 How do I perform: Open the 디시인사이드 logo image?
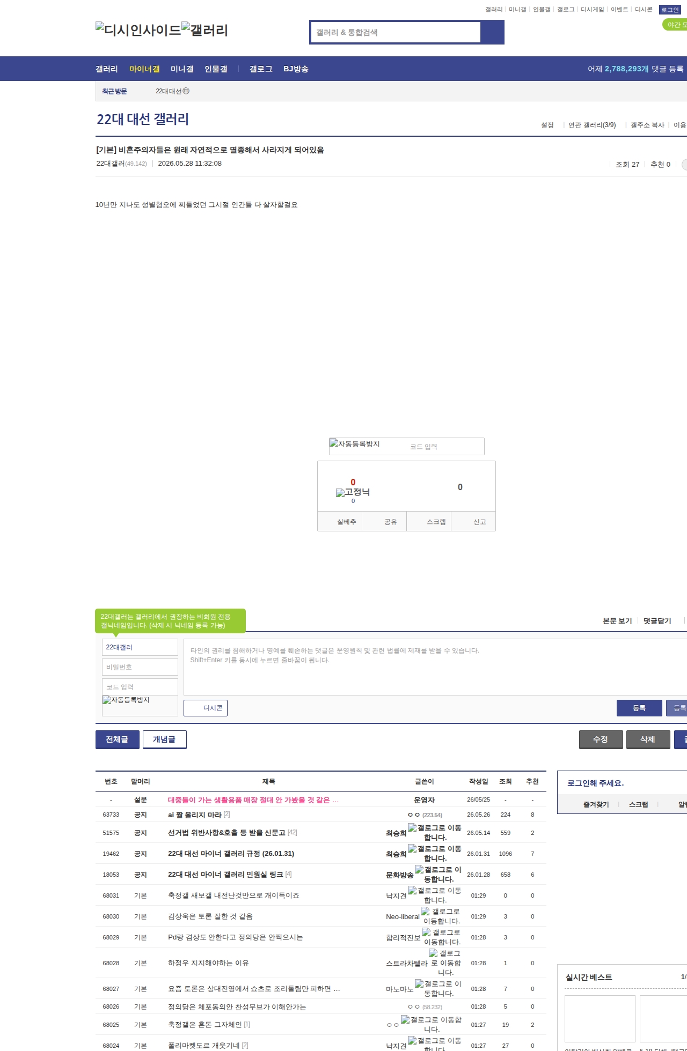(x=138, y=30)
